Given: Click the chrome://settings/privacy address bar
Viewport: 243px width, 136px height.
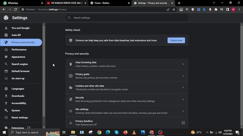Looking at the screenshot, I should coord(93,9).
